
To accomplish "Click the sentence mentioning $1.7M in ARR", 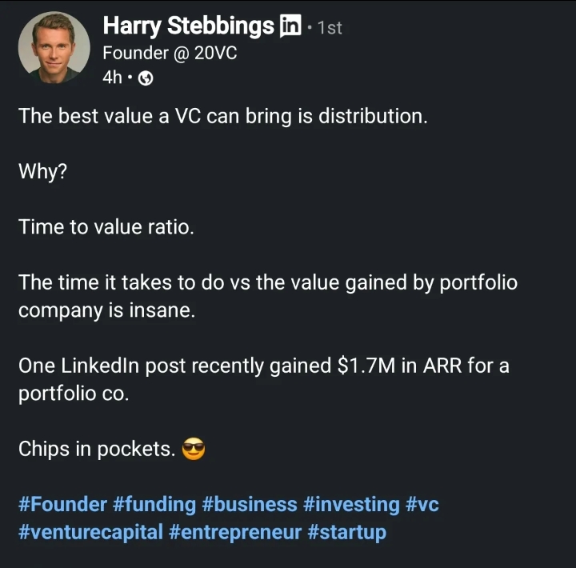I will click(x=264, y=366).
